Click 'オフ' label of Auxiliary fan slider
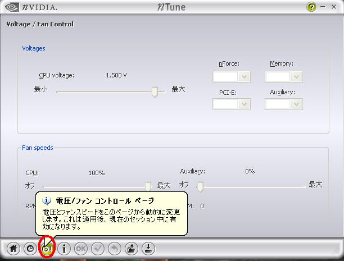Screen dimensions: 344x261 184,185
